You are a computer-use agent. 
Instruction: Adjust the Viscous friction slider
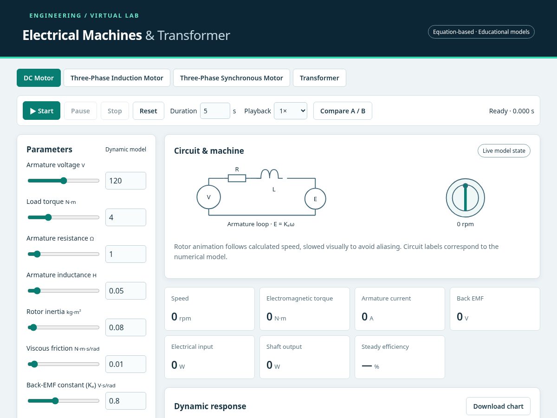click(64, 364)
